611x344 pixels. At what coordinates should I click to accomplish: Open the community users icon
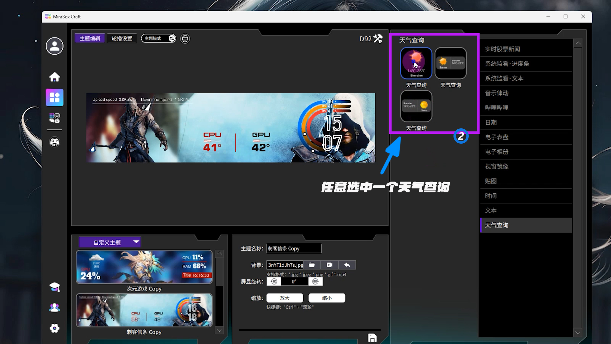(x=54, y=307)
